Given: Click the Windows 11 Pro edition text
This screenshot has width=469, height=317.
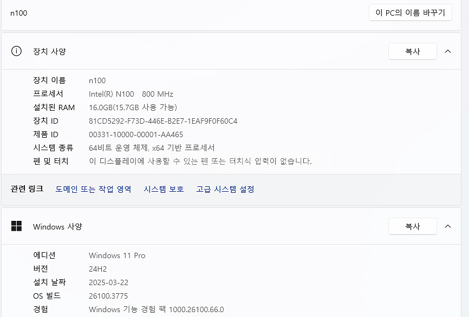Looking at the screenshot, I should [x=117, y=255].
